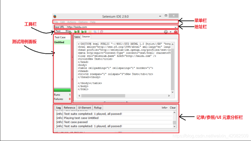Maximize the Selenium IDE window
This screenshot has width=251, height=141.
tap(166, 16)
